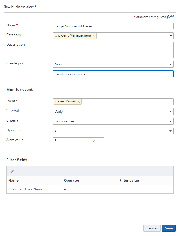The image size is (180, 236).
Task: Expand the Create job dropdown
Action: click(171, 64)
